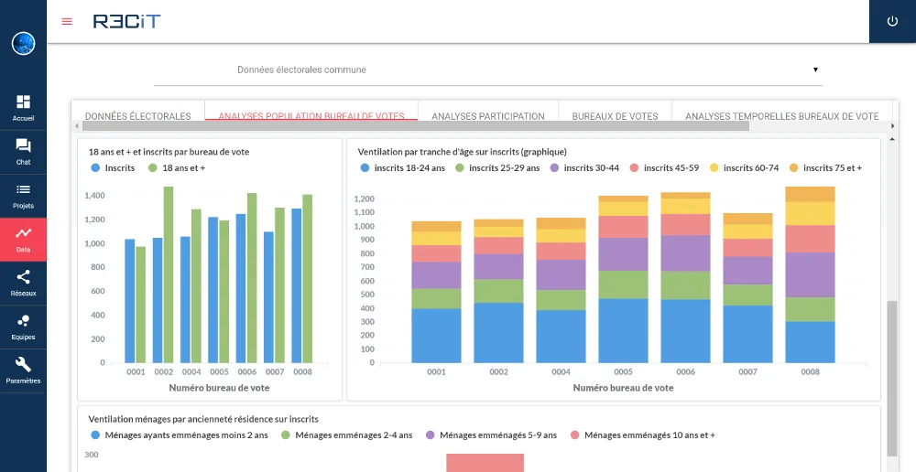
Task: Click the power logout icon
Action: 892,22
